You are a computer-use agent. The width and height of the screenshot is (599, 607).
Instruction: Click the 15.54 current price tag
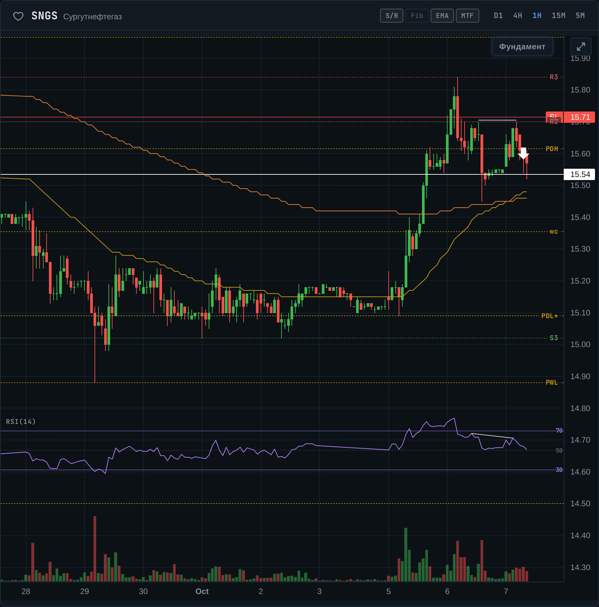pyautogui.click(x=579, y=174)
